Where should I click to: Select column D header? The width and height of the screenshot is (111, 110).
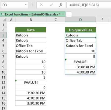(81, 20)
